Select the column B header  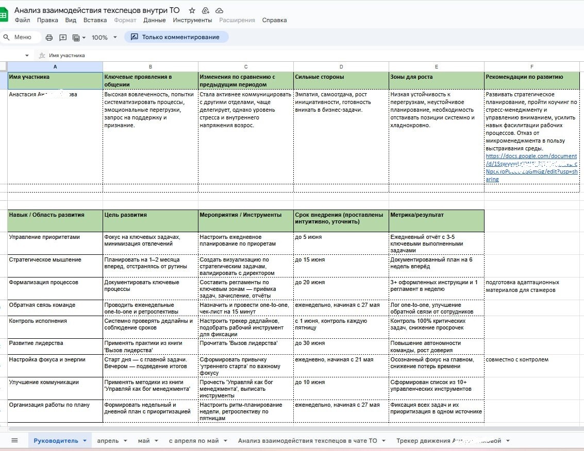(x=151, y=67)
